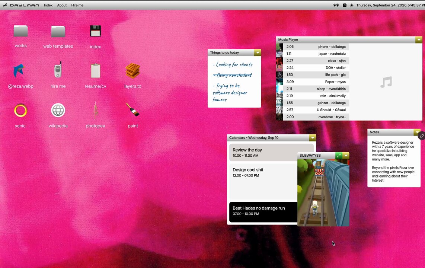
Task: Click the Subway Surfers game preview
Action: 323,193
